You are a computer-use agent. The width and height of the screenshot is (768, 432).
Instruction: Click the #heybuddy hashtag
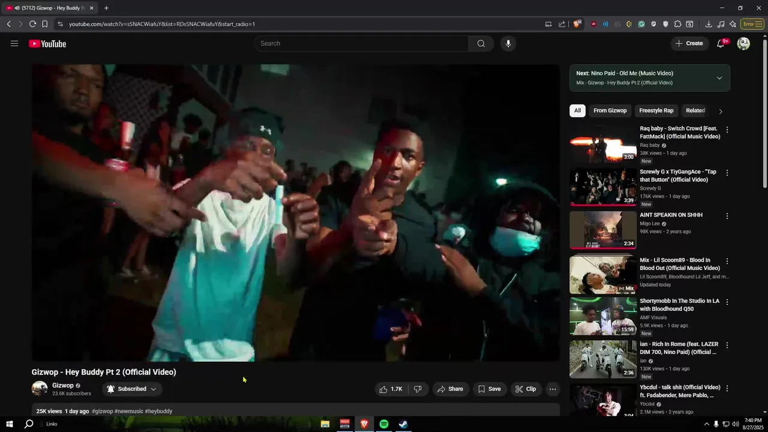158,412
